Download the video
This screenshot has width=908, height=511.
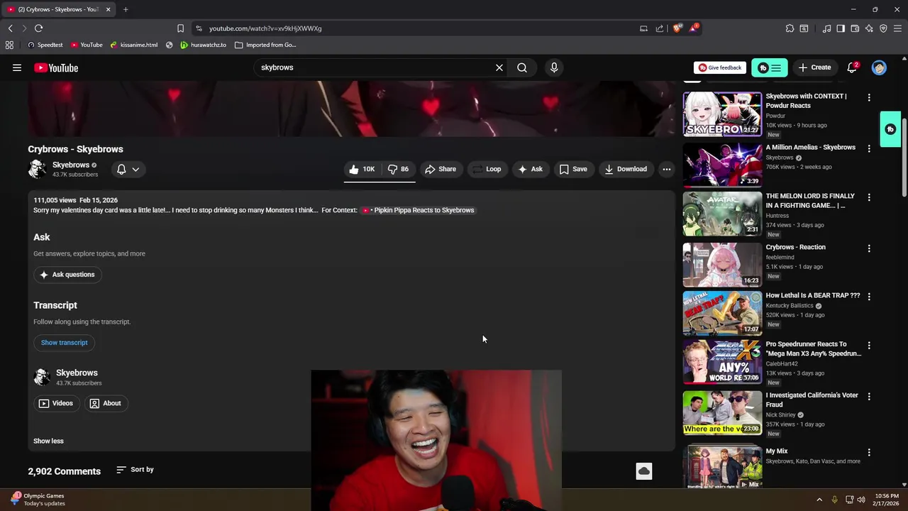coord(626,169)
